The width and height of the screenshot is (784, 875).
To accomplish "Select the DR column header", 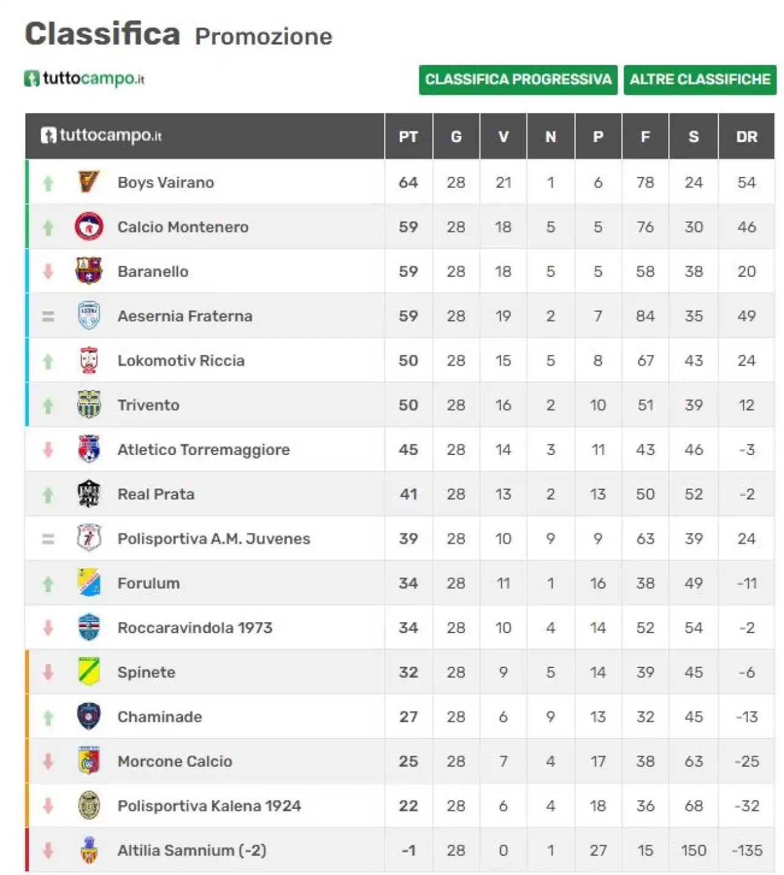I will click(747, 137).
